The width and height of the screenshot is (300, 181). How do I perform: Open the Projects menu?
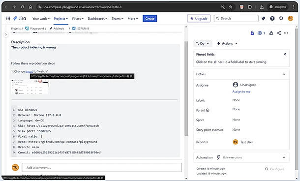(x=61, y=19)
